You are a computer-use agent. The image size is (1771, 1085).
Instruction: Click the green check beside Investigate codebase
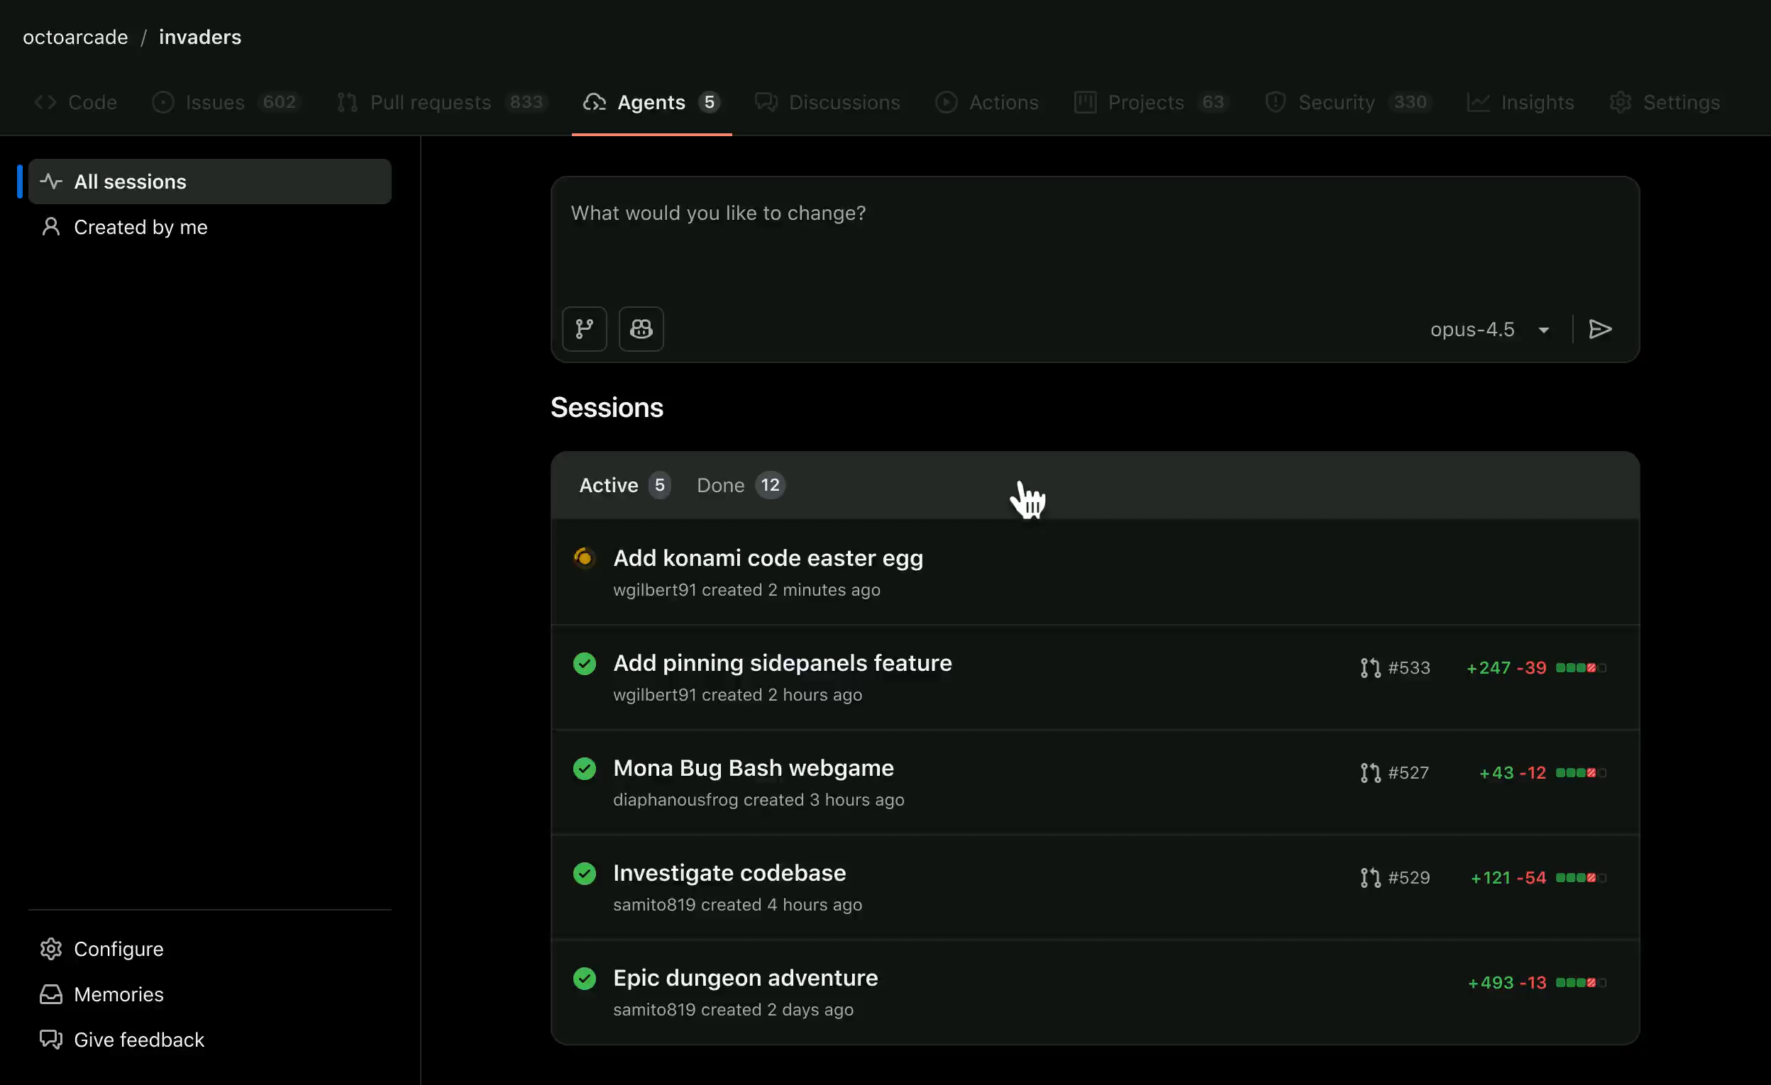point(585,873)
